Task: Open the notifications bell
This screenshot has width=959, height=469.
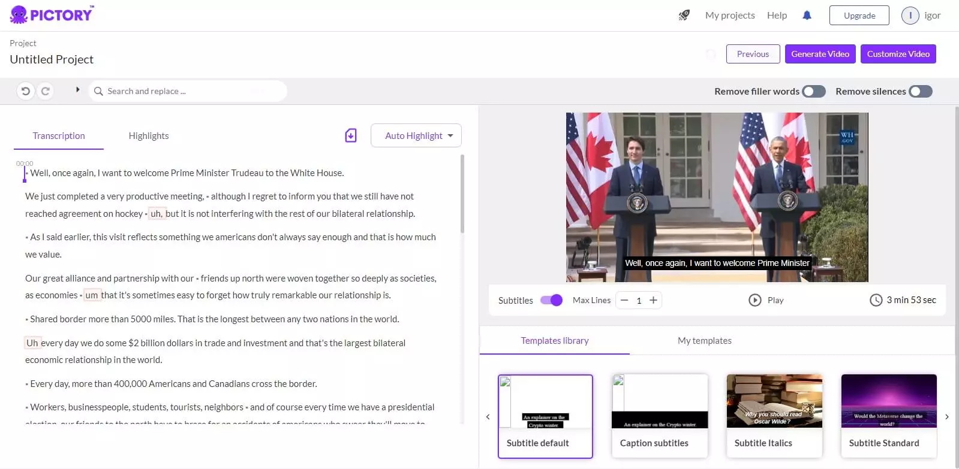Action: tap(807, 16)
